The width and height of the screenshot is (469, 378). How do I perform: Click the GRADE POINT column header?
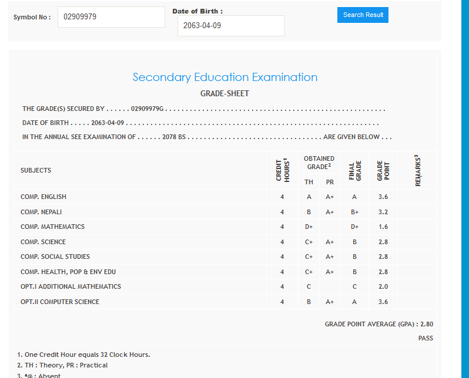click(x=383, y=170)
